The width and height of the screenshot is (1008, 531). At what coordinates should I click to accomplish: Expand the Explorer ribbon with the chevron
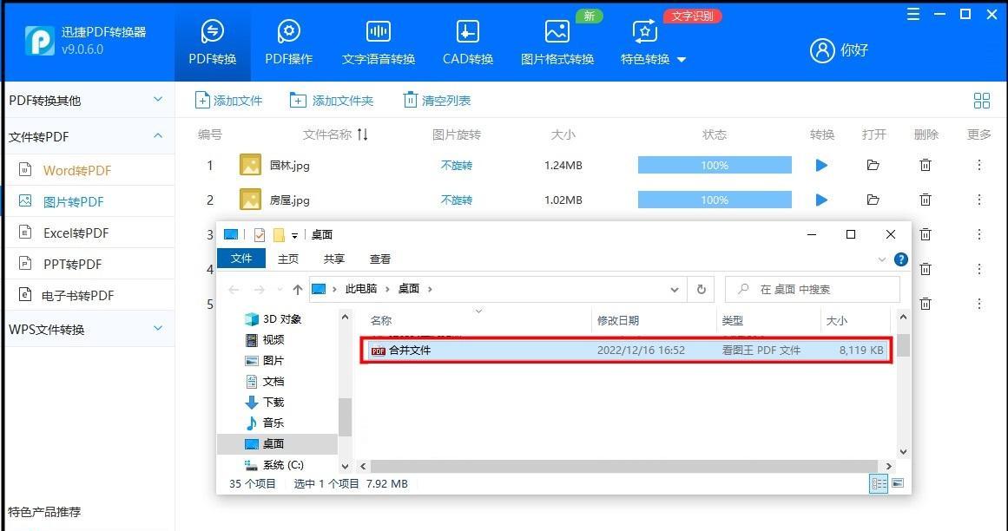(881, 259)
